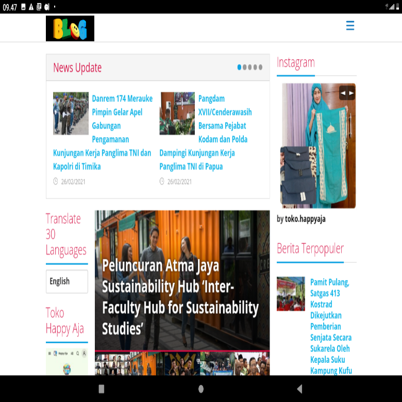This screenshot has width=402, height=402.
Task: Show previous Instagram photo arrow
Action: (343, 93)
